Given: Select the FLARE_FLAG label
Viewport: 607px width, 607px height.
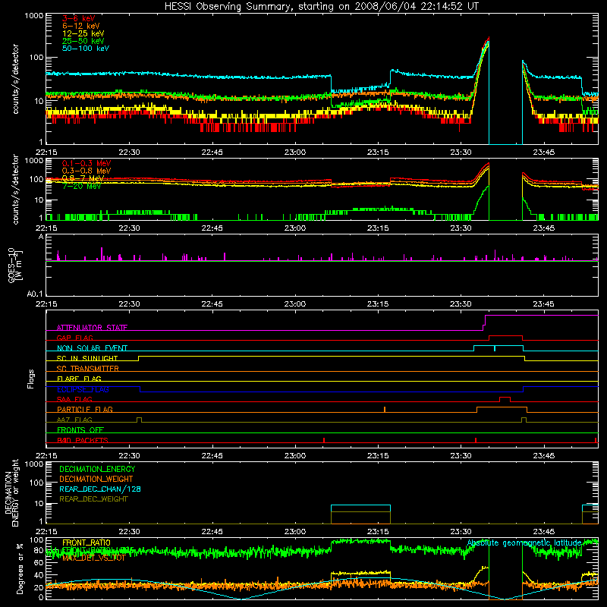Looking at the screenshot, I should (x=79, y=379).
